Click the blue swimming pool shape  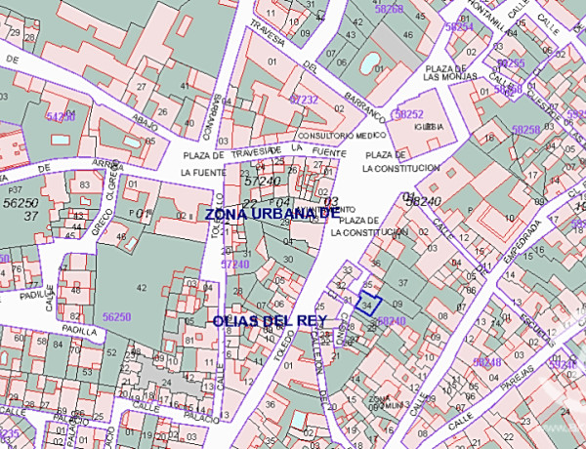[370, 65]
